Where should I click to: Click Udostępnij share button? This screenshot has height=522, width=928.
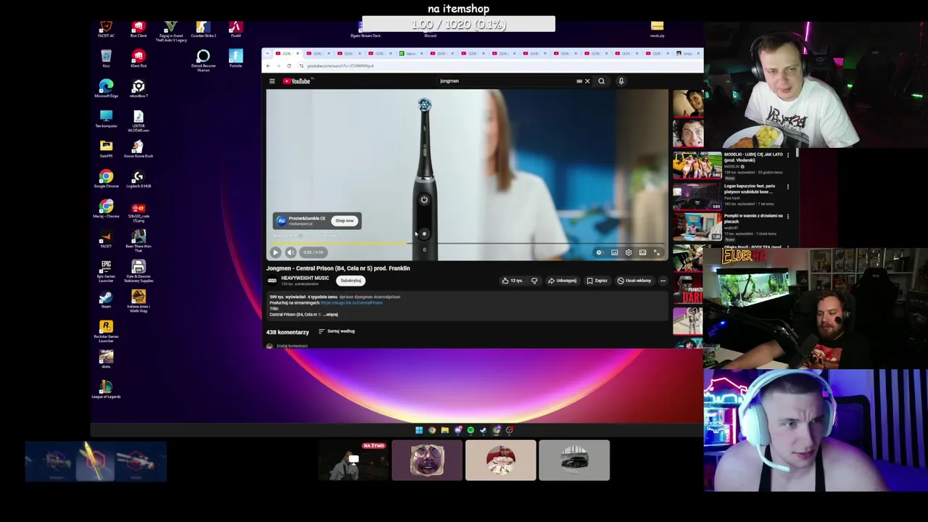pyautogui.click(x=563, y=281)
